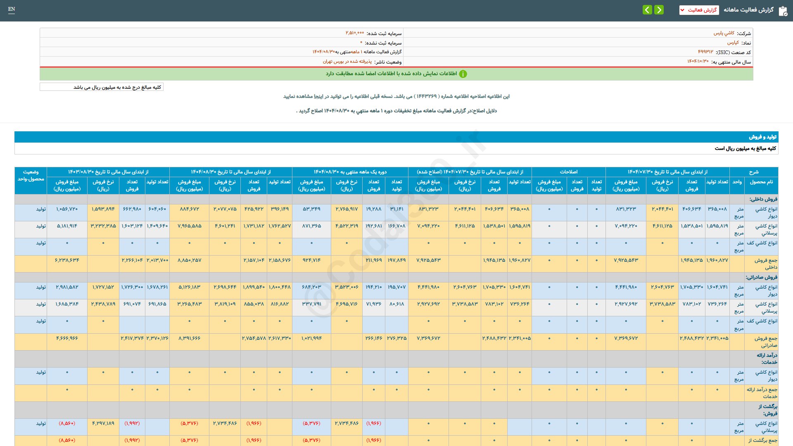
Task: Click the green info icon in banner
Action: 463,74
